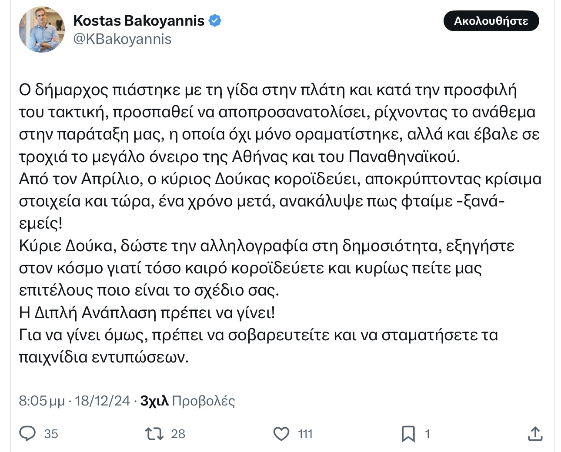
Task: Bookmark the tweet using the bookmark icon
Action: pyautogui.click(x=408, y=433)
